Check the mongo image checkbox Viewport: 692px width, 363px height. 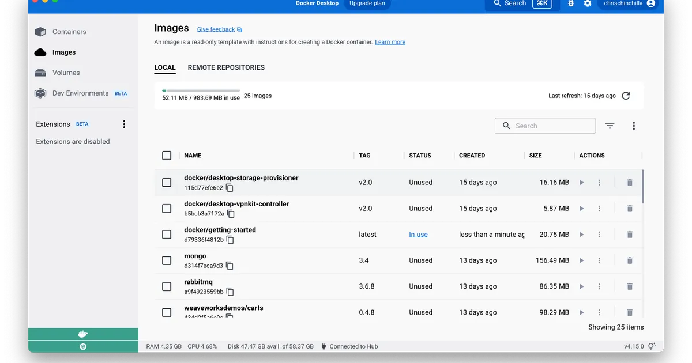pos(167,260)
